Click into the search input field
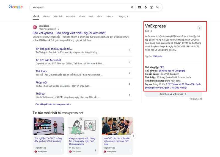 (80, 7)
